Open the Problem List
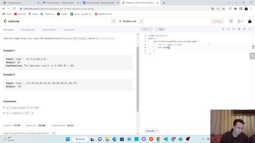The width and height of the screenshot is (255, 143). tap(127, 21)
